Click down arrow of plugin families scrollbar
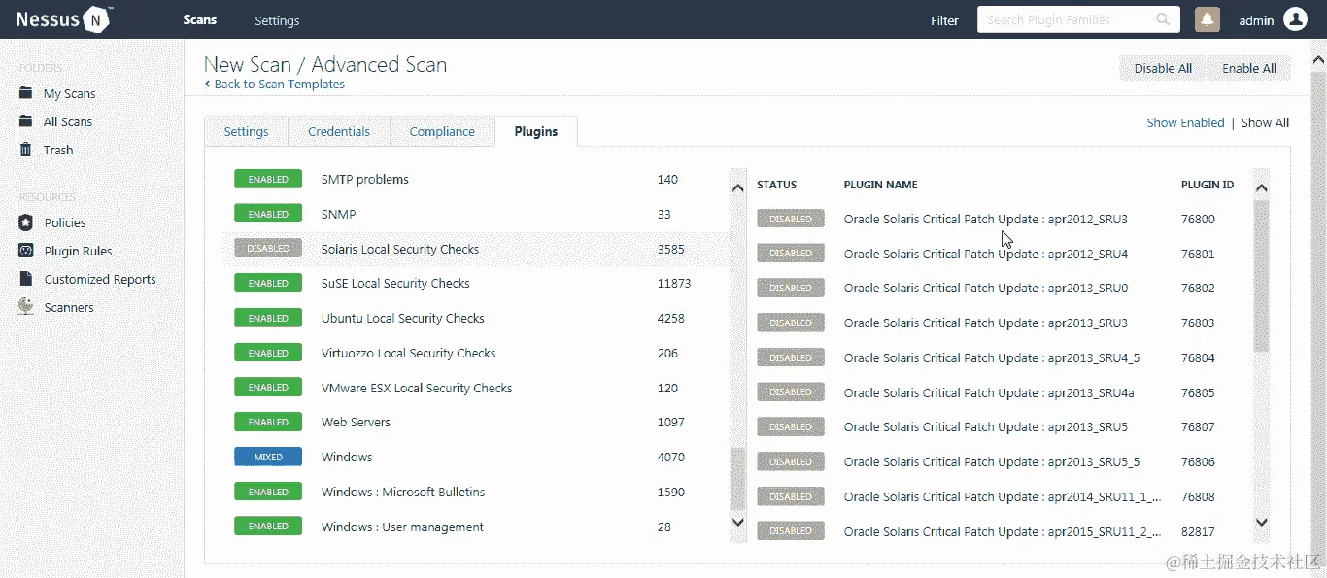The image size is (1327, 578). (x=737, y=523)
